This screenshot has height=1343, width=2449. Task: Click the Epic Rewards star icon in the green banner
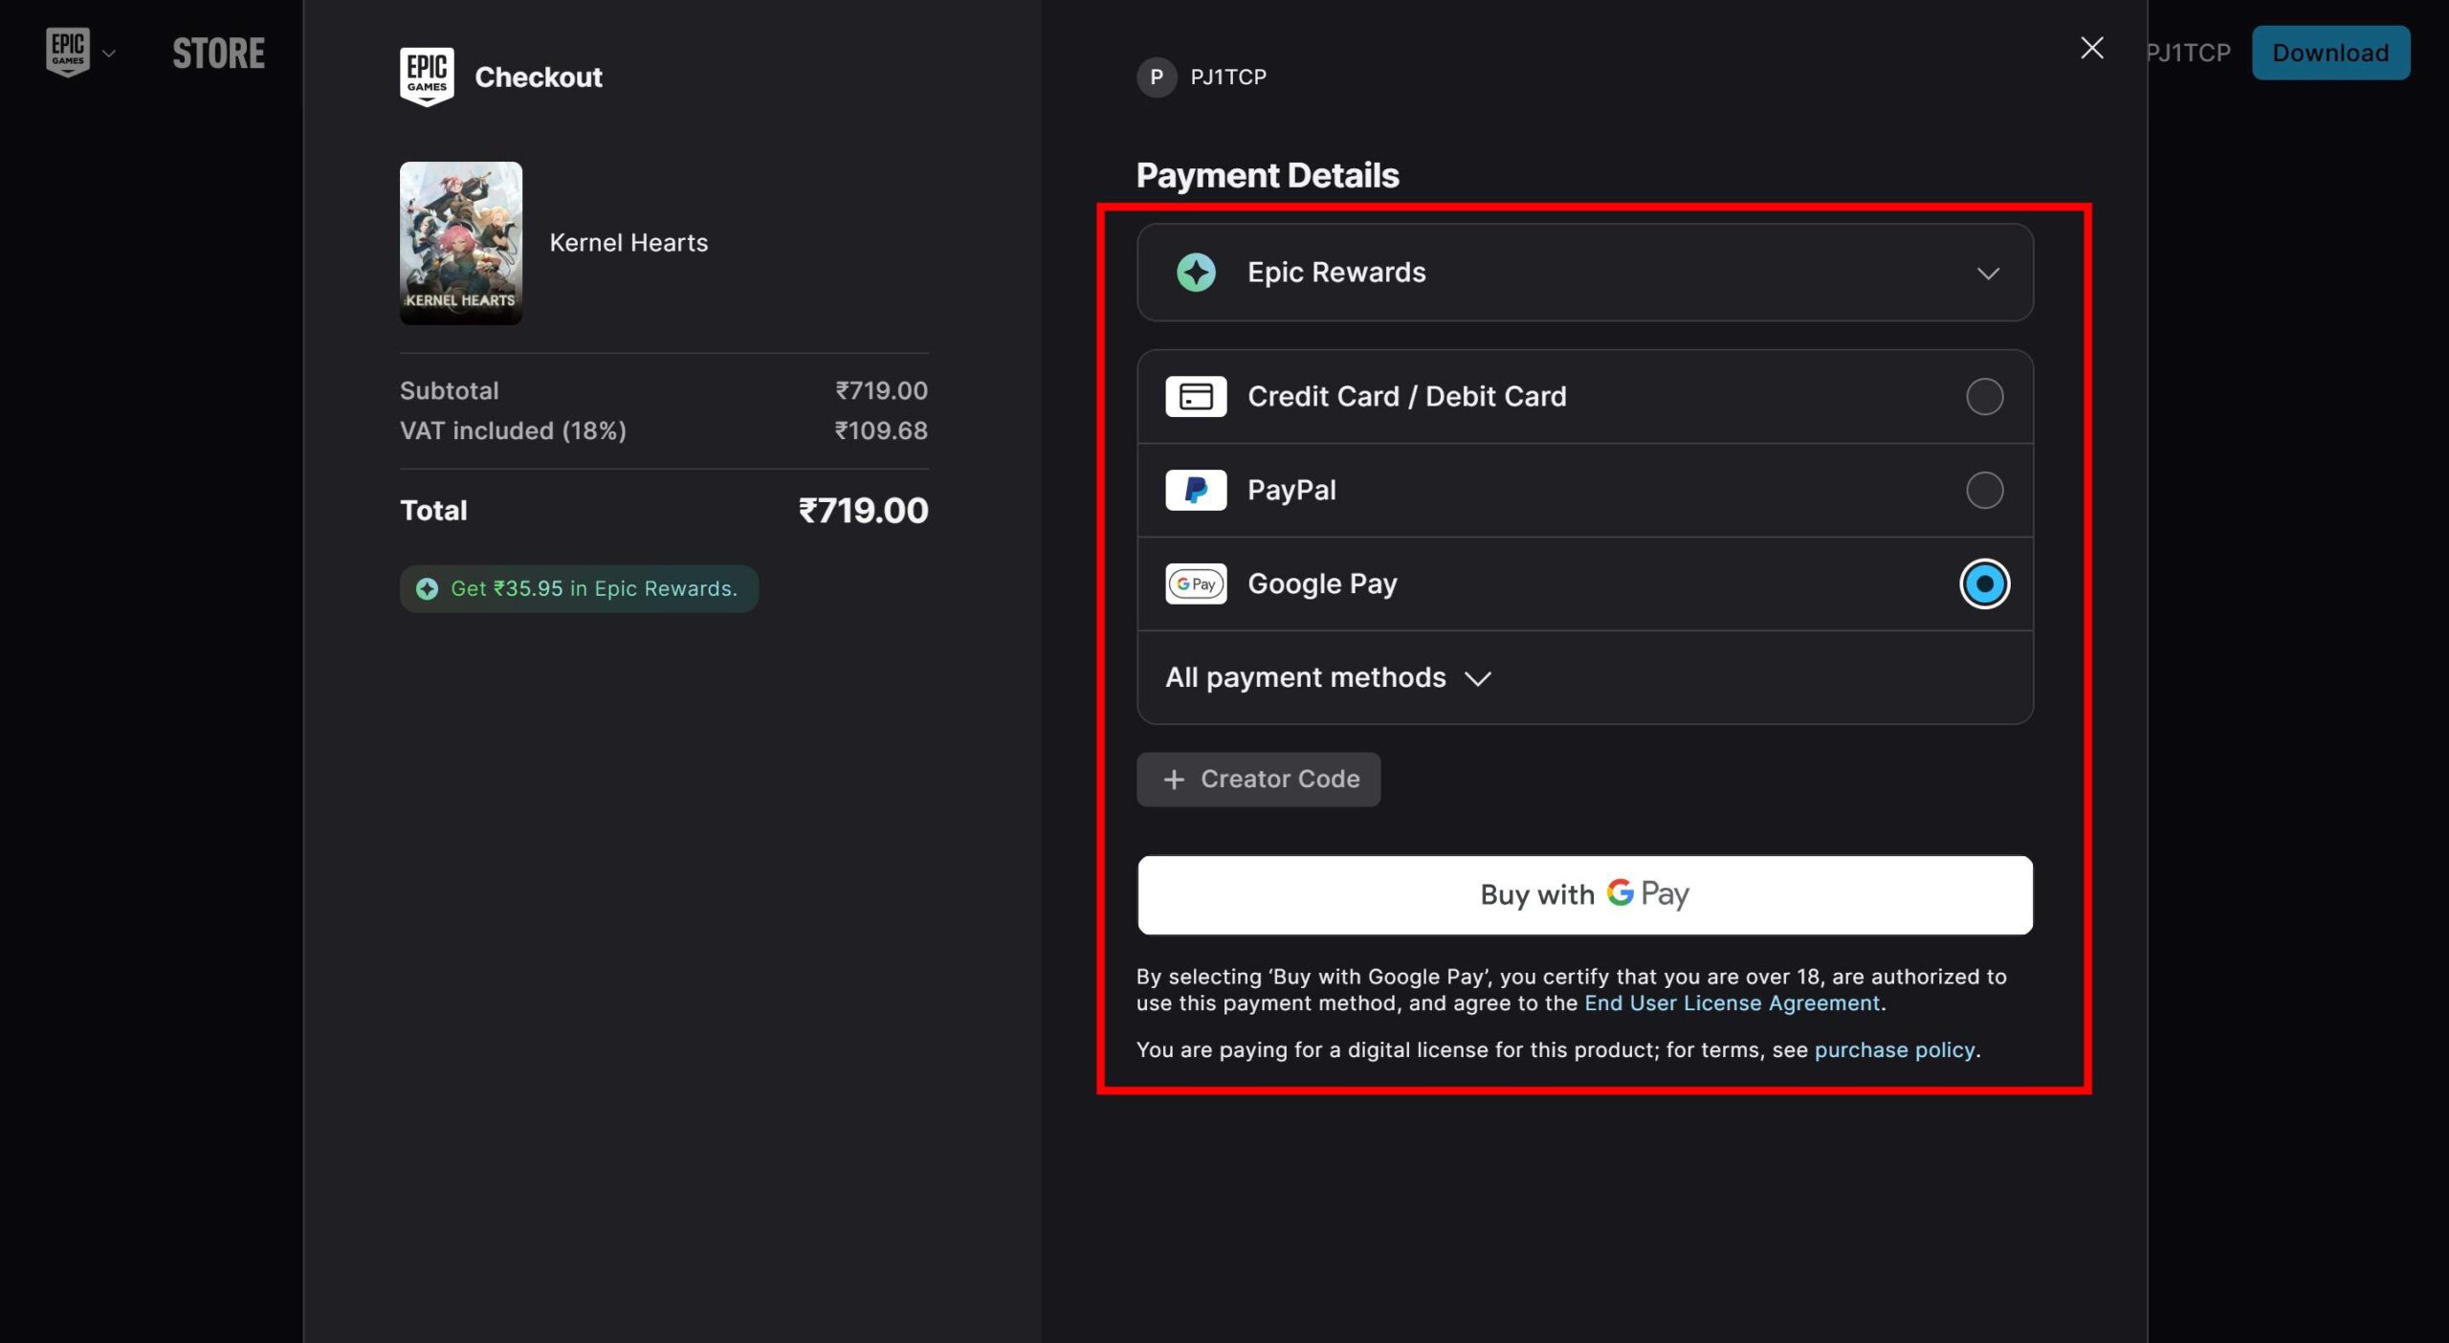pyautogui.click(x=427, y=589)
